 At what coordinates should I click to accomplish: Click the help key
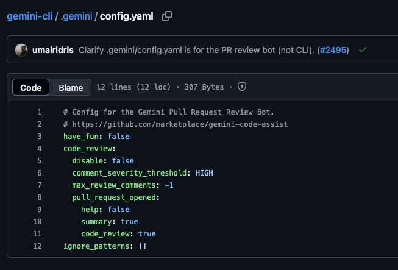90,209
